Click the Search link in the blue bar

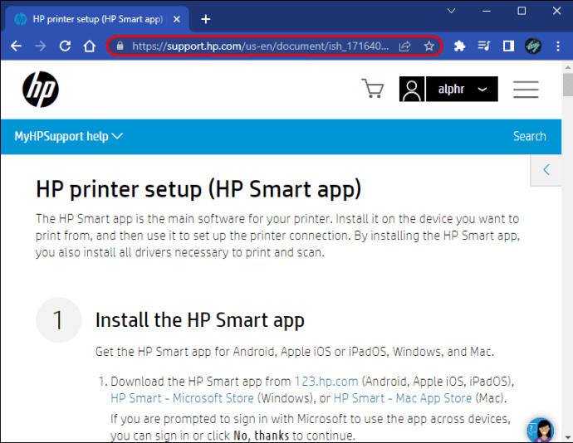pyautogui.click(x=530, y=136)
